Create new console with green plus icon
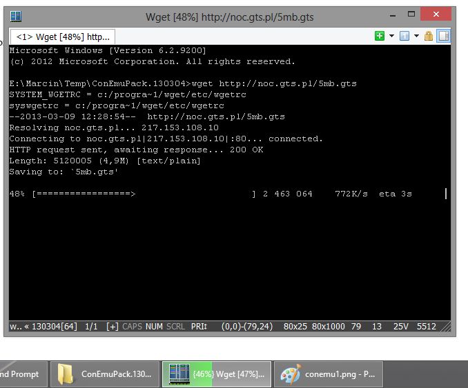This screenshot has width=468, height=388. (380, 36)
